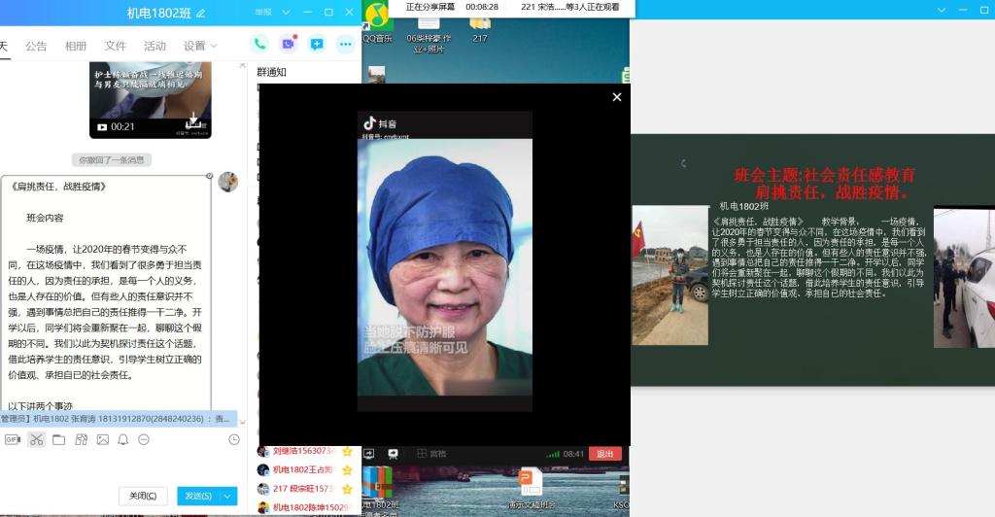Open the folder icon to send file
Viewport: 995px width, 517px height.
click(58, 439)
